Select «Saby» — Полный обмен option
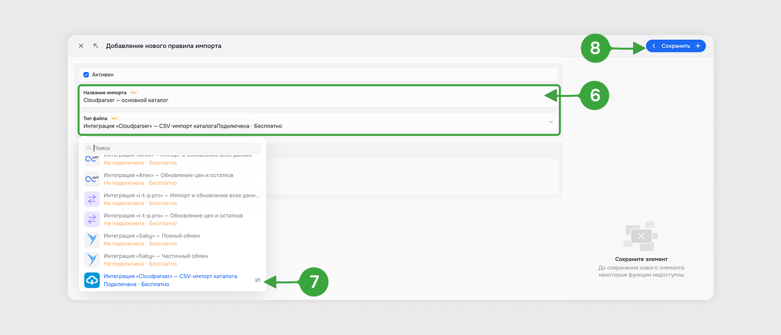Image resolution: width=781 pixels, height=335 pixels. 172,240
